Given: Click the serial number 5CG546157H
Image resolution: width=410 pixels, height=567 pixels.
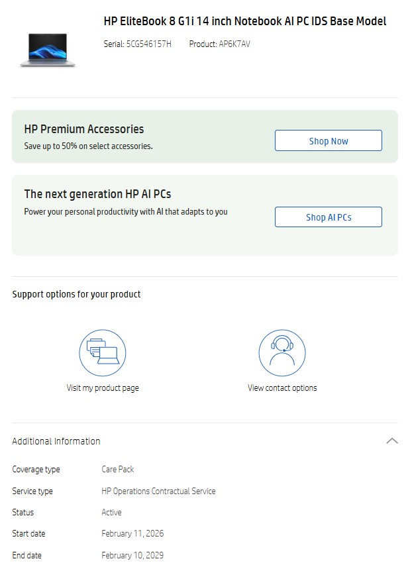Looking at the screenshot, I should [148, 44].
